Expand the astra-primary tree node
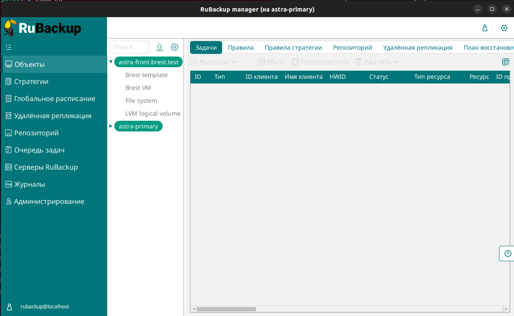The height and width of the screenshot is (316, 514). (x=111, y=126)
